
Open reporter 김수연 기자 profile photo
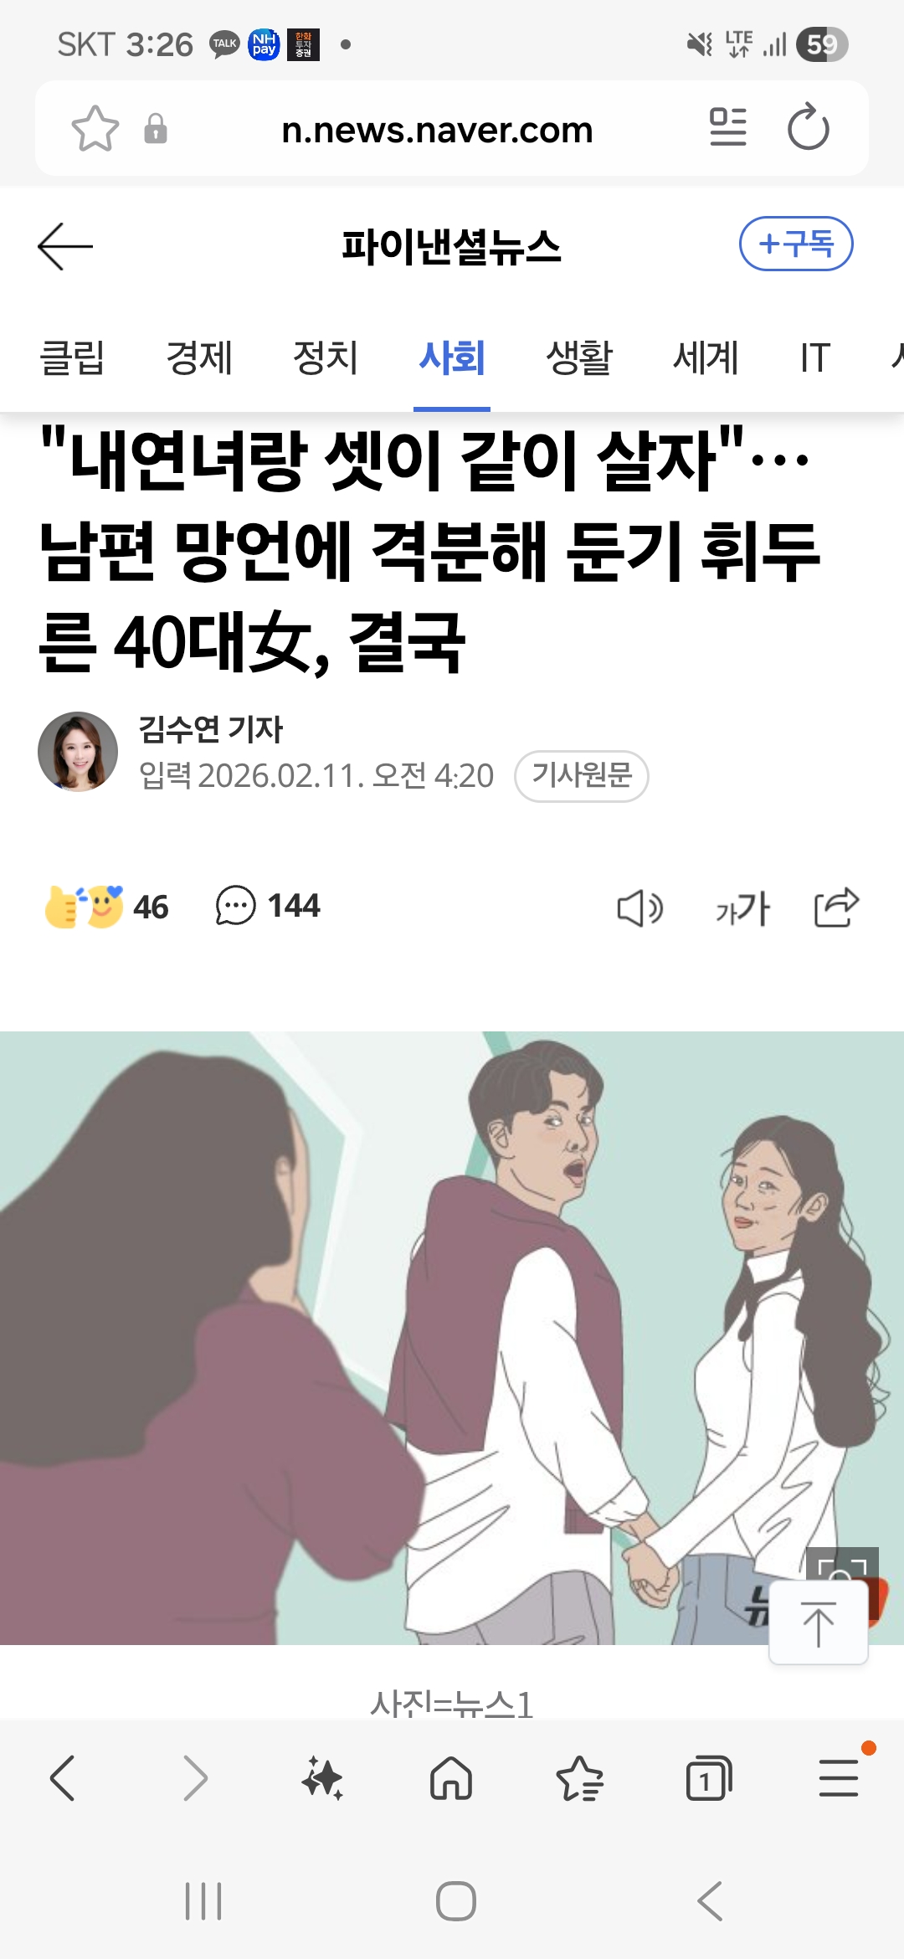[x=78, y=752]
